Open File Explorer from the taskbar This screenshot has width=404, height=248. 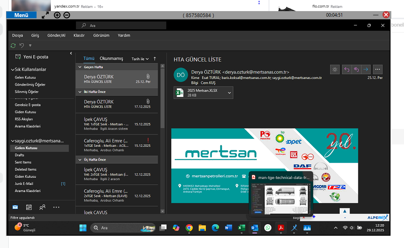(x=202, y=228)
